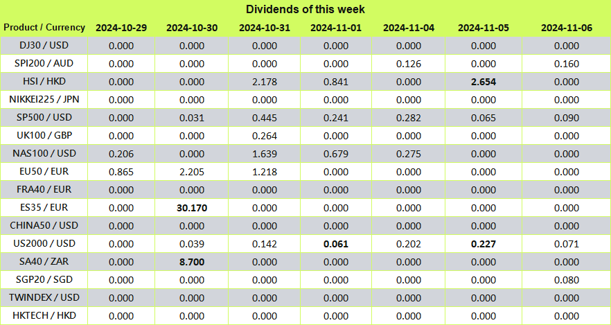Click the bold 2.654 HSI dividend cell
611x325 pixels.
[484, 82]
